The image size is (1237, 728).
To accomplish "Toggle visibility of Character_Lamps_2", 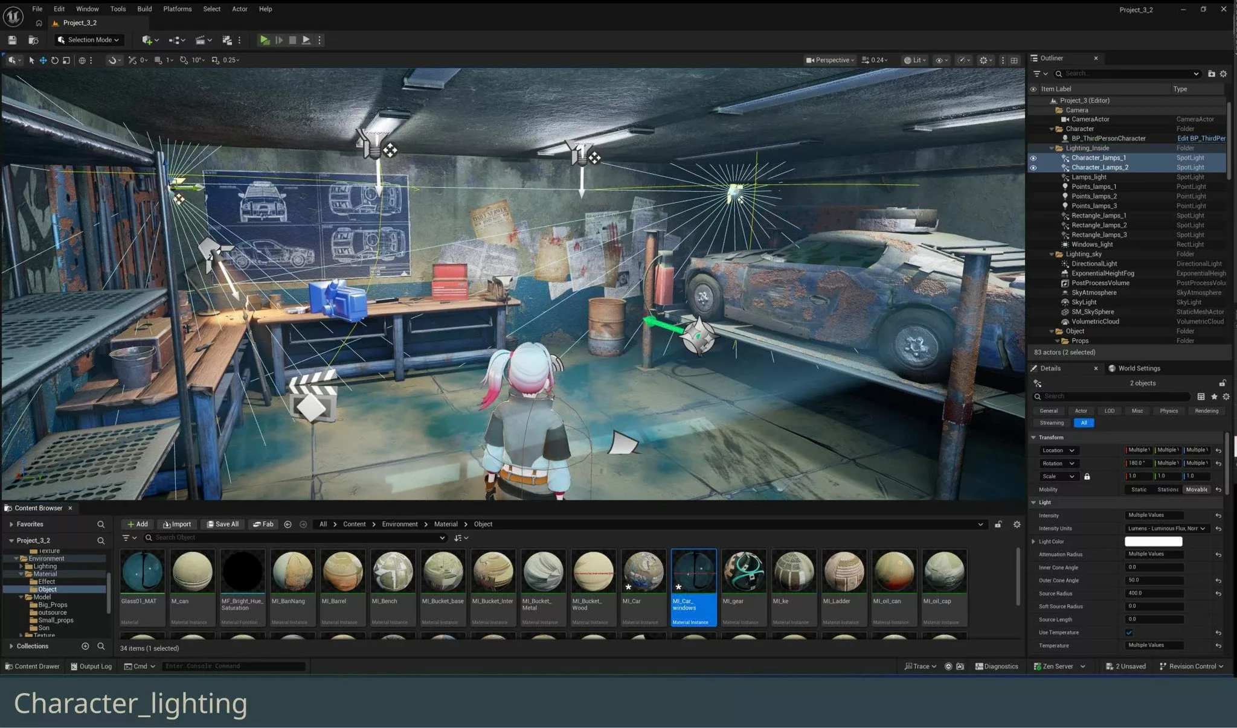I will click(x=1033, y=168).
